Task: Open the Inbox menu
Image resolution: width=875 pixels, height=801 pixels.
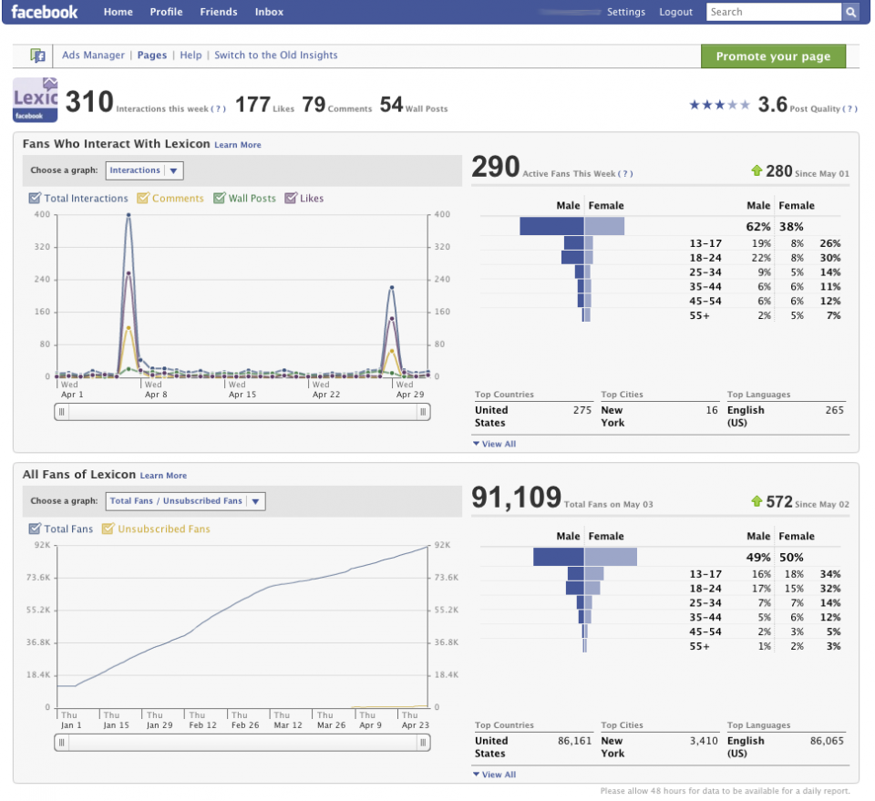Action: coord(269,12)
